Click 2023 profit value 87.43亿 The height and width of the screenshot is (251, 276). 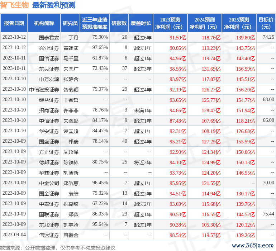tap(178, 121)
